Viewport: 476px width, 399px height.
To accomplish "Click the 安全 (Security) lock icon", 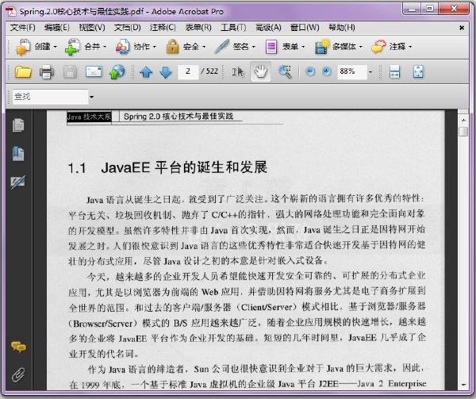I will 172,47.
